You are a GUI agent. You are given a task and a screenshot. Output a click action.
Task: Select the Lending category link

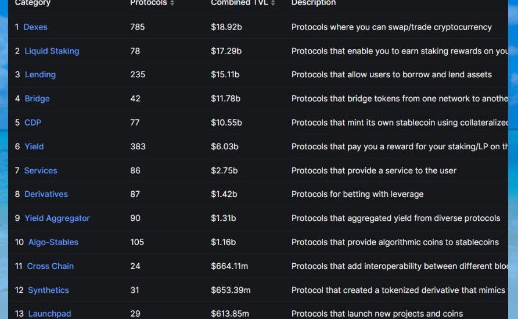[x=40, y=74]
